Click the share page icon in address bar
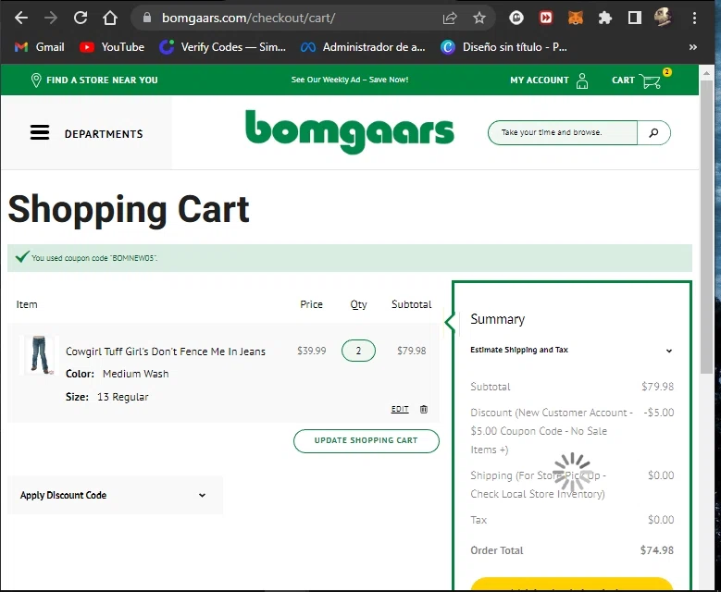 [x=449, y=18]
